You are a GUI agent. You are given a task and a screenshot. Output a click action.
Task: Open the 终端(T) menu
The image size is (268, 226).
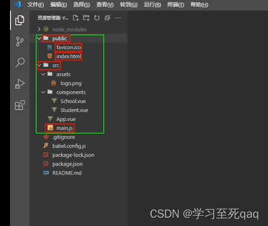click(x=176, y=5)
